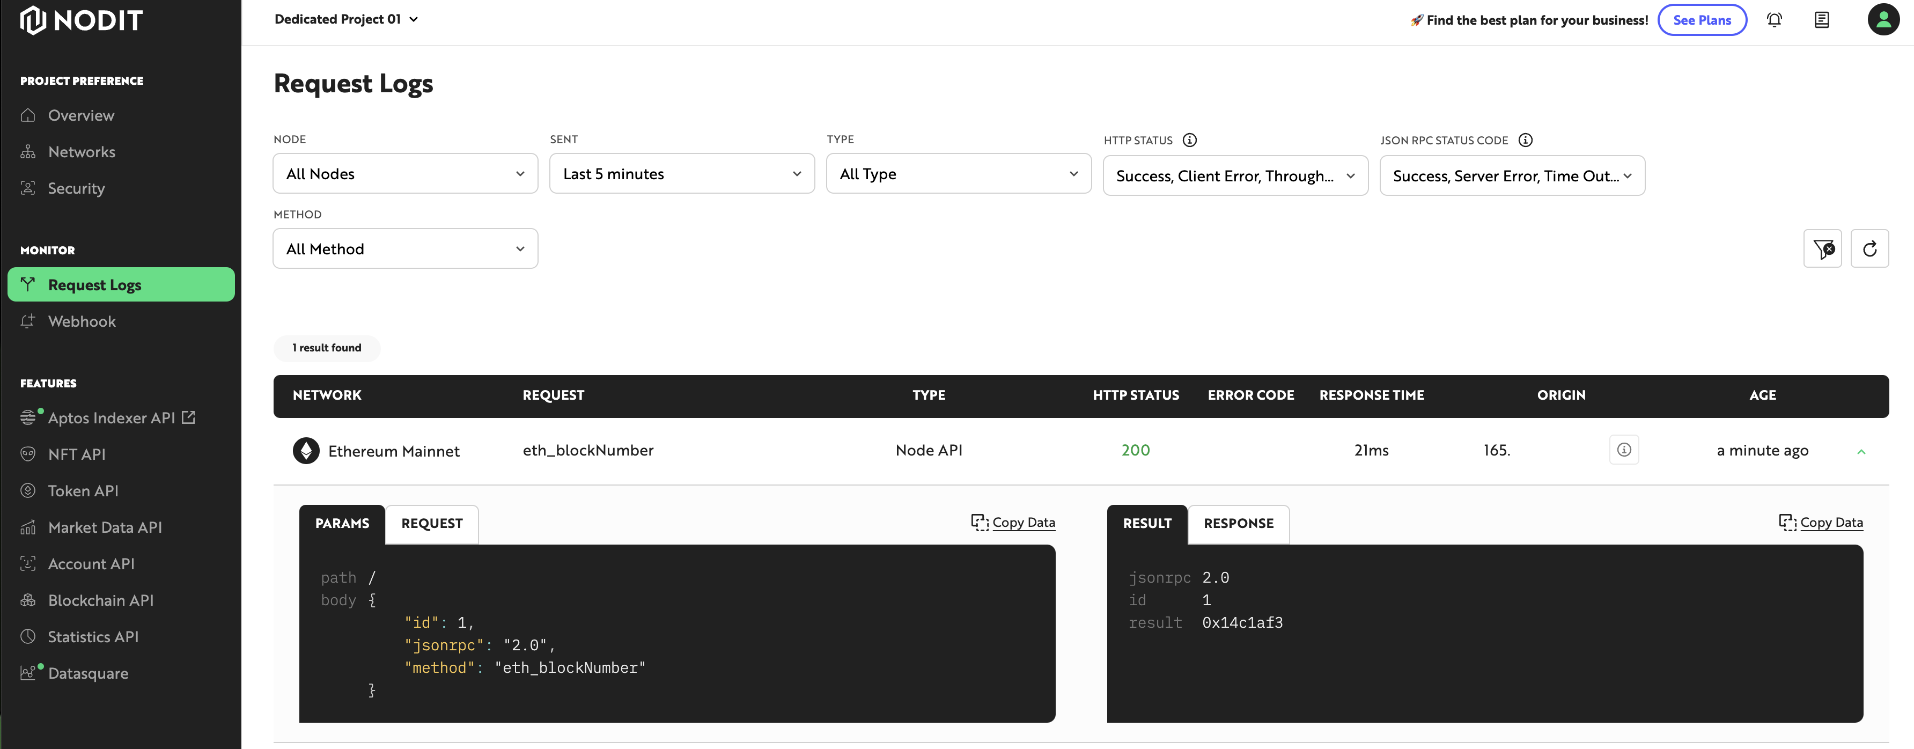
Task: Open the Webhook monitor panel
Action: [x=82, y=321]
